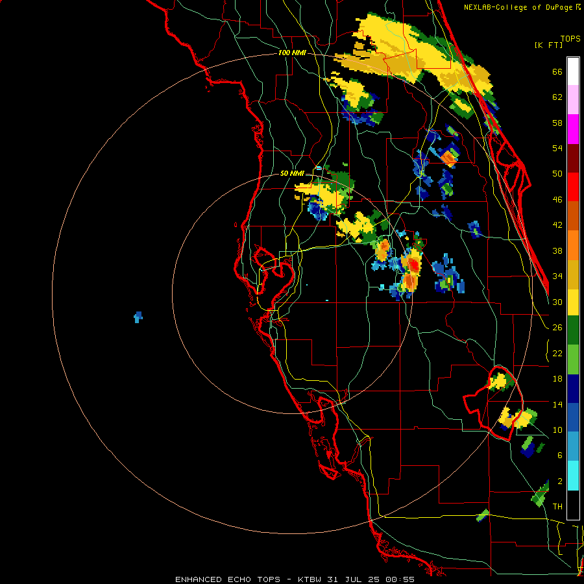This screenshot has height=584, width=584.
Task: Click the KTBW station identifier in caption
Action: tap(309, 579)
